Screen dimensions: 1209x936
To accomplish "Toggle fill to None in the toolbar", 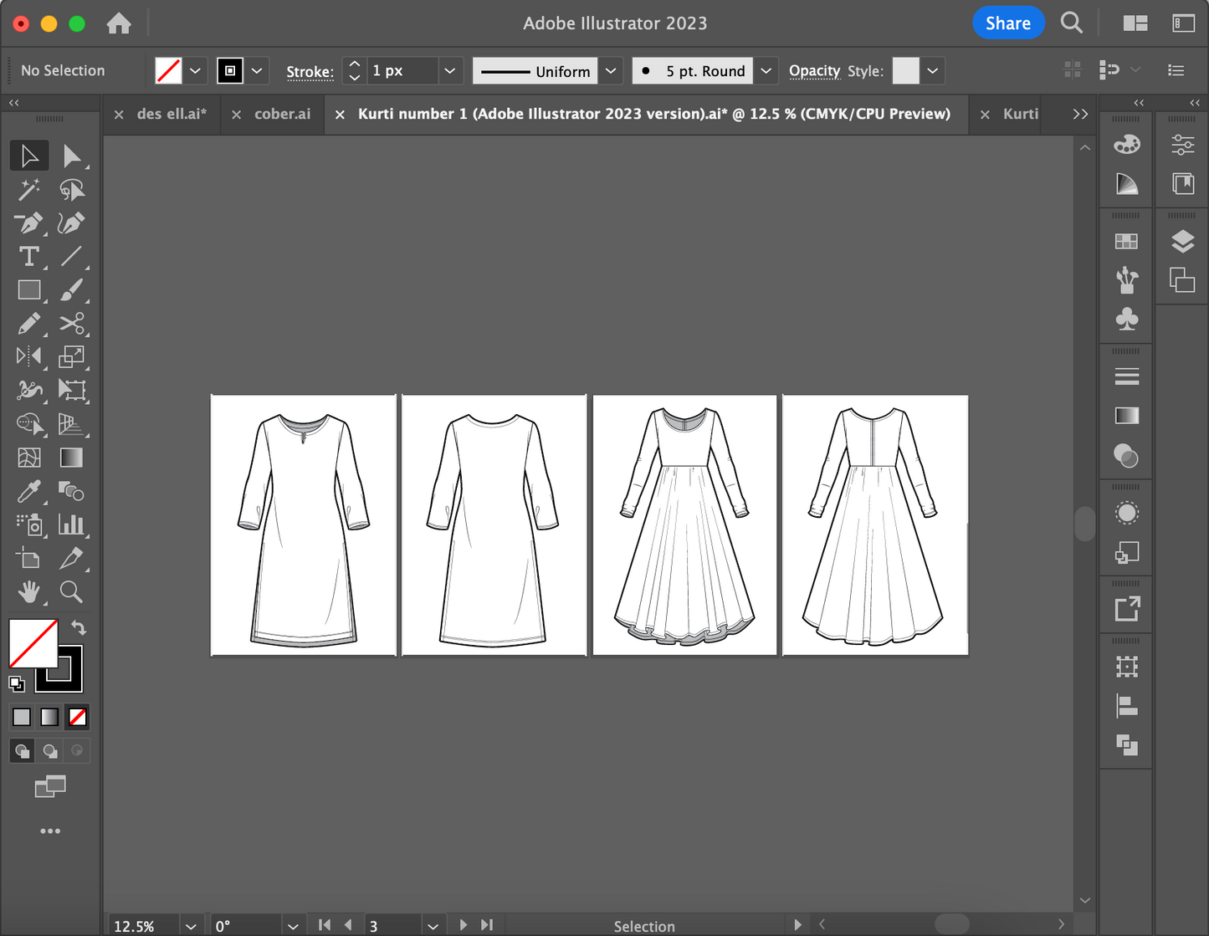I will pos(77,717).
